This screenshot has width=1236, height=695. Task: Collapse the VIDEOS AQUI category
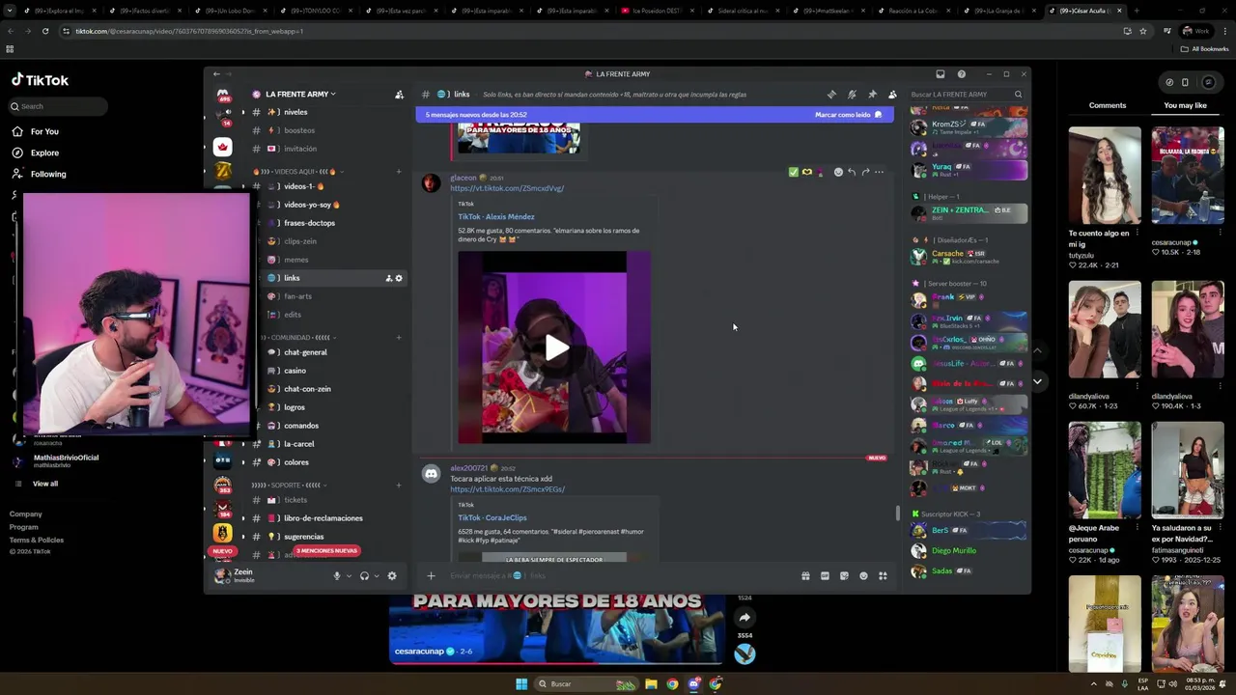[x=297, y=172]
